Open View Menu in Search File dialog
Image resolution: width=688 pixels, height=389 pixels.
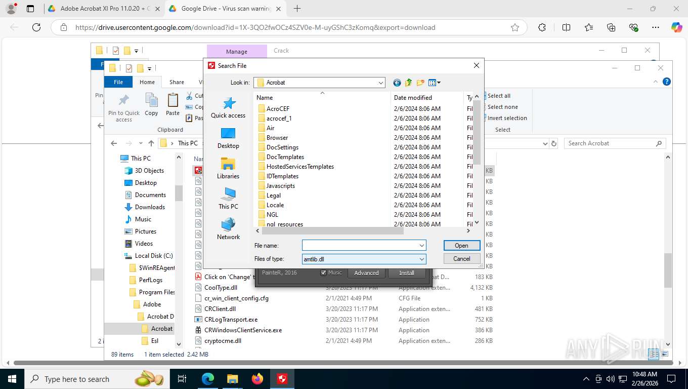[435, 83]
